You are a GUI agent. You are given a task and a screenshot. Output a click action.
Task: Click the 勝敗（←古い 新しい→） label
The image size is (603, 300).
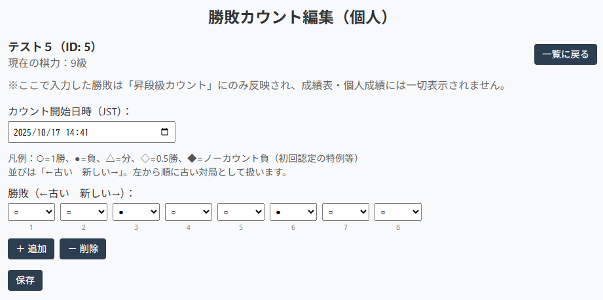(71, 193)
